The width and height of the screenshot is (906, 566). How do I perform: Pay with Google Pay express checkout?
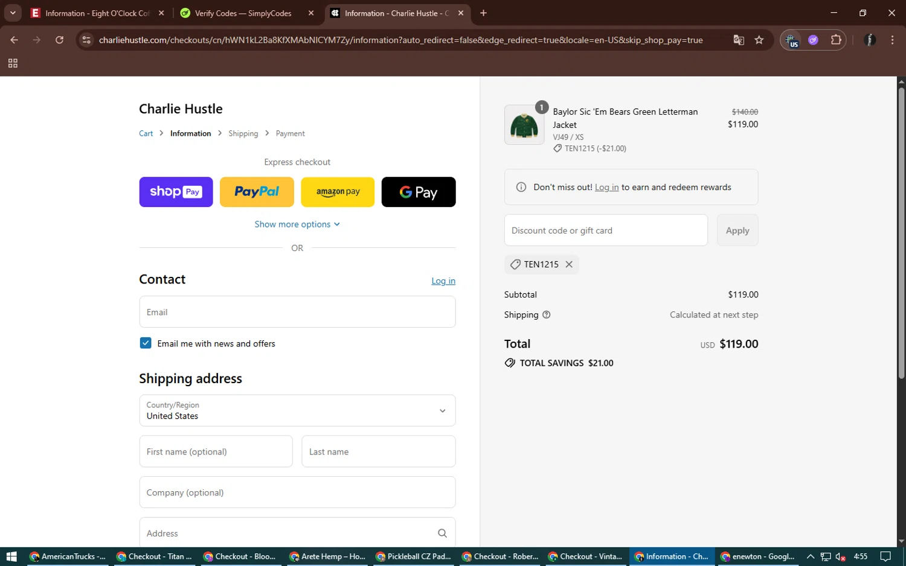419,192
